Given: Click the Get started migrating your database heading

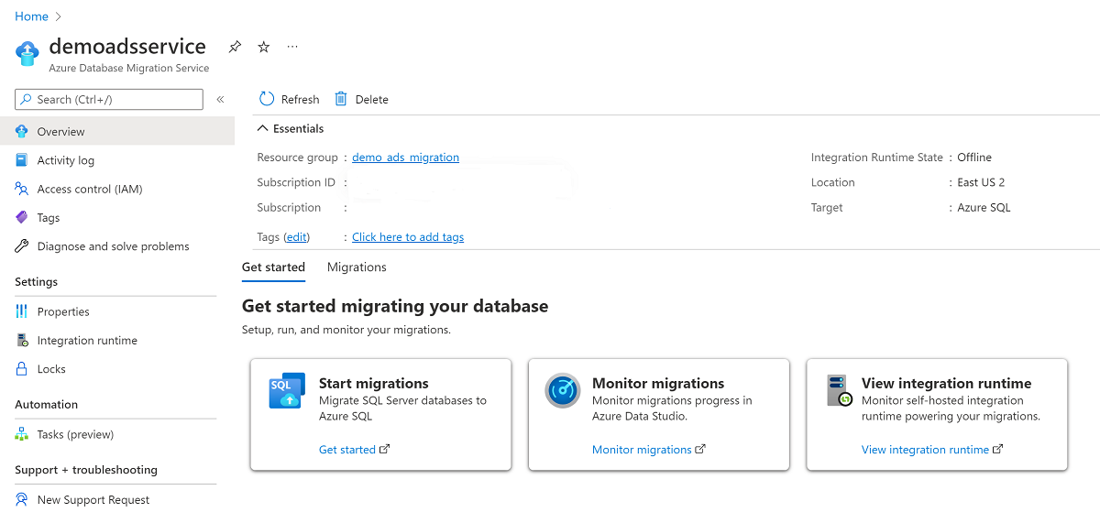Looking at the screenshot, I should (395, 306).
